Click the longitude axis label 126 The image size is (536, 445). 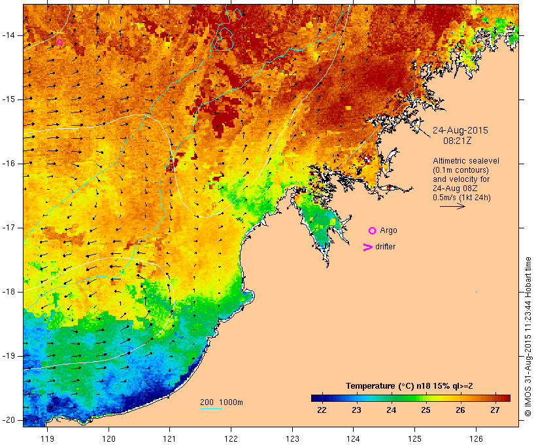click(476, 438)
